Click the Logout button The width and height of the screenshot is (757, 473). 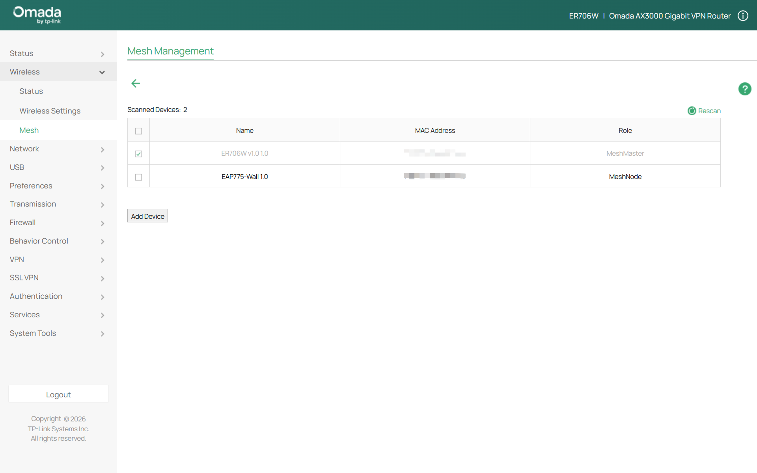59,394
